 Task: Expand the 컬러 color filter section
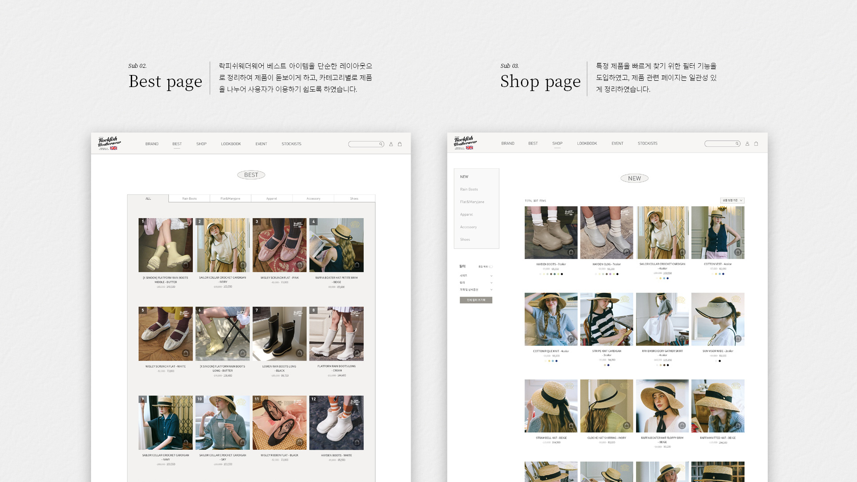(x=476, y=283)
